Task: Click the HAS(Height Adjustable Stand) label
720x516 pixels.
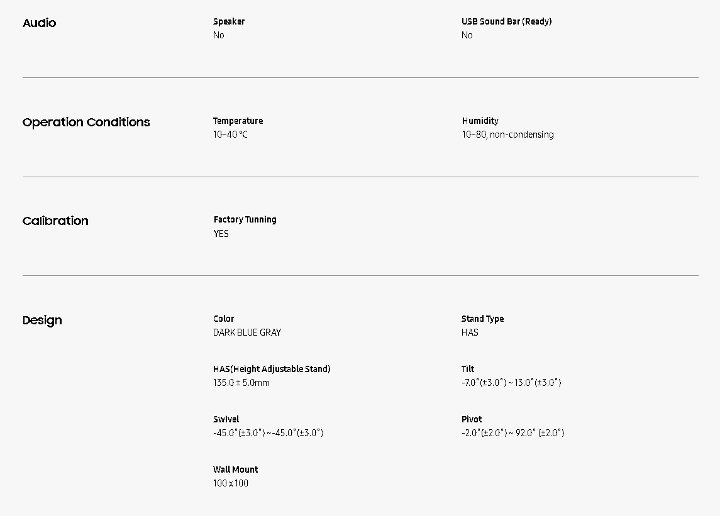Action: pyautogui.click(x=272, y=369)
